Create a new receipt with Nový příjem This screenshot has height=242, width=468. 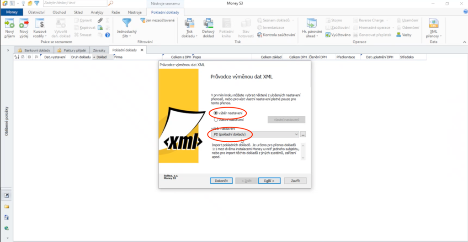click(9, 28)
